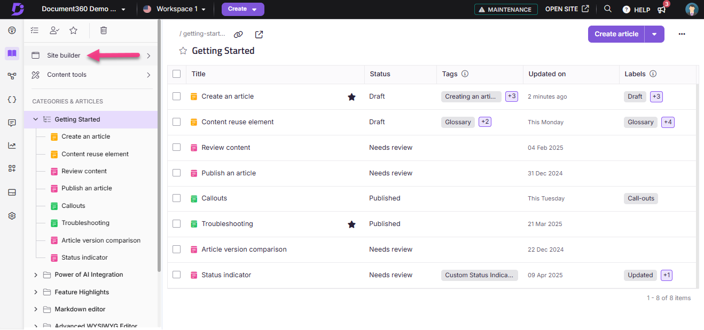This screenshot has height=330, width=704.
Task: Click the Tags info icon
Action: 465,74
